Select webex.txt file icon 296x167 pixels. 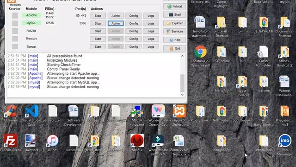tap(74, 143)
